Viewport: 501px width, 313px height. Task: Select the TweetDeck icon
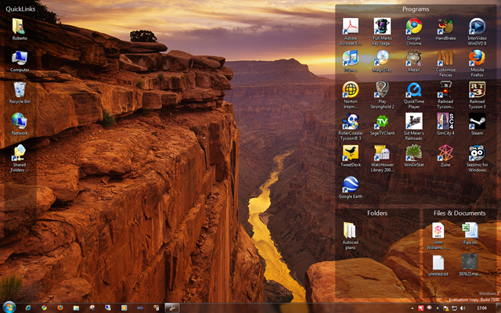click(351, 153)
